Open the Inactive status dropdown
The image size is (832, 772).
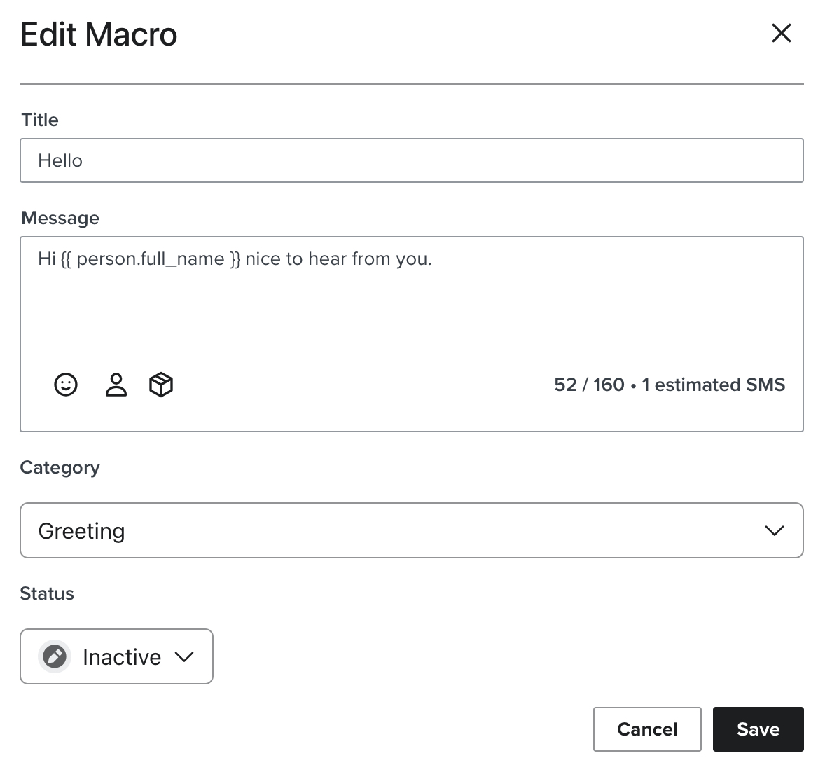tap(116, 656)
